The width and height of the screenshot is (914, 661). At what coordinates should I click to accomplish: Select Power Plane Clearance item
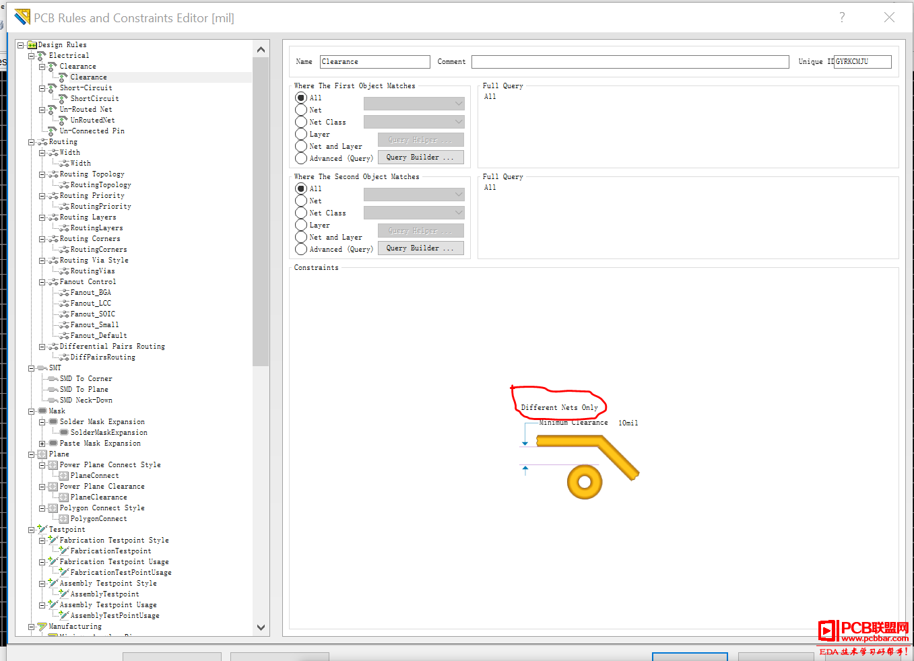102,487
